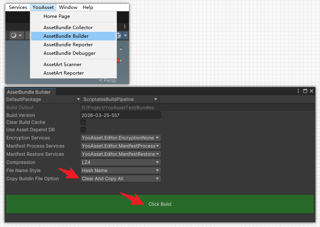
Task: Open the ScriptableBuildPipeline dropdown
Action: coord(120,99)
